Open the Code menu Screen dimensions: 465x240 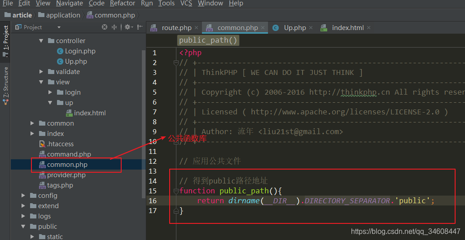click(x=97, y=4)
